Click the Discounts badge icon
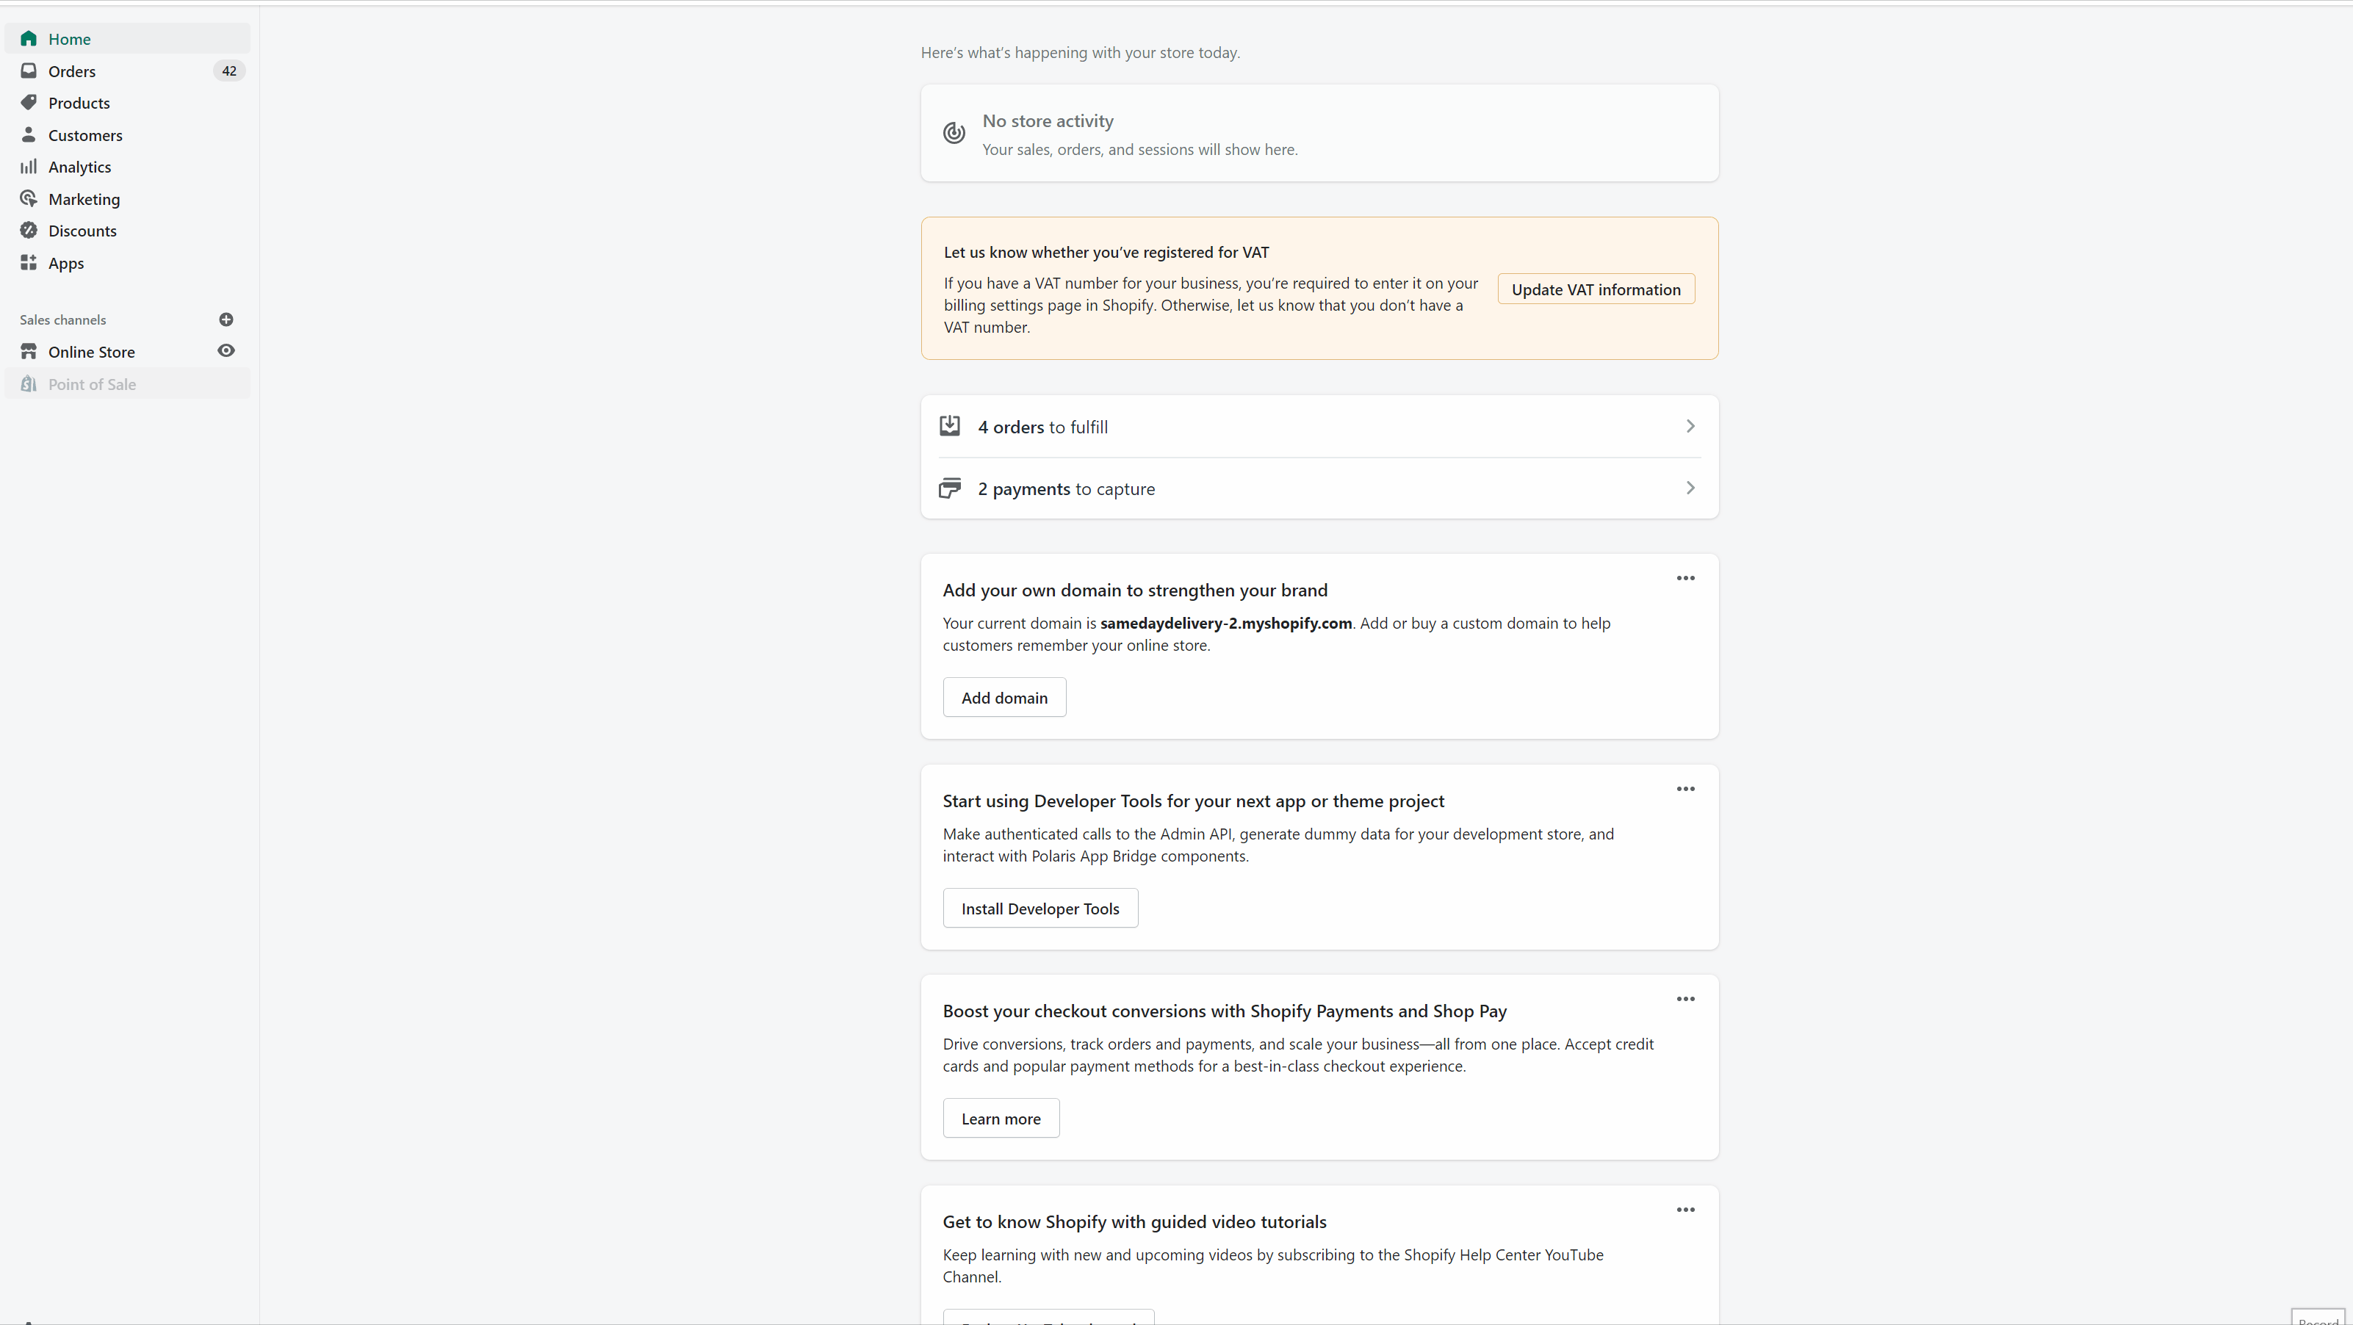 [x=29, y=230]
